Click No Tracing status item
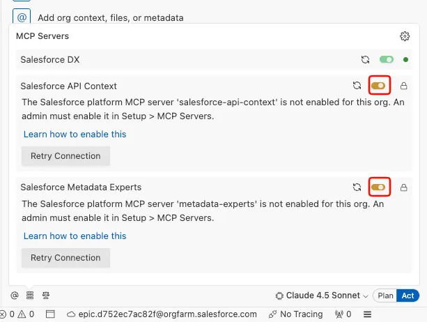Viewport: 427px width, 322px height. pyautogui.click(x=295, y=314)
